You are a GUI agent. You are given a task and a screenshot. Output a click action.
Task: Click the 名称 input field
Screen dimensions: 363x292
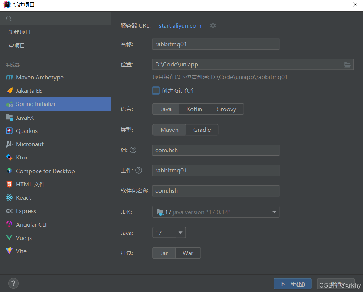click(x=216, y=44)
